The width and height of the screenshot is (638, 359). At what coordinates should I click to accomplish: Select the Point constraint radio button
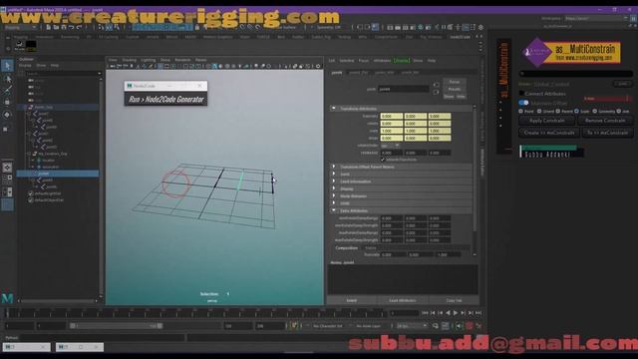tap(520, 111)
